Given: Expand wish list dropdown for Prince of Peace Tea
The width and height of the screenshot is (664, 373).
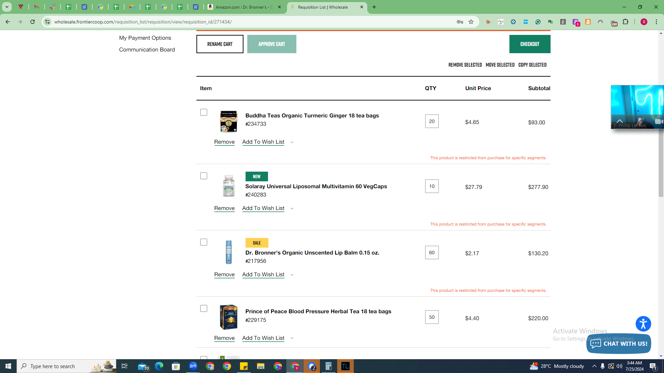Looking at the screenshot, I should click(292, 338).
